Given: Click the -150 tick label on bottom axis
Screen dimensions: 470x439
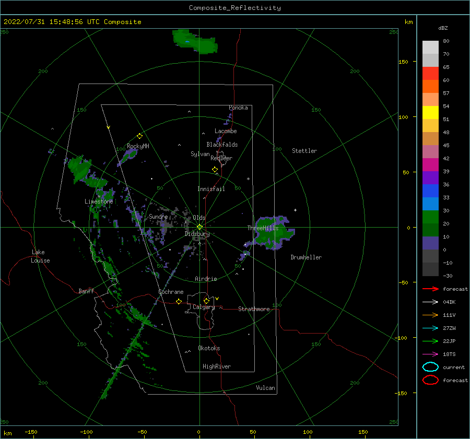Looking at the screenshot, I should [x=31, y=432].
